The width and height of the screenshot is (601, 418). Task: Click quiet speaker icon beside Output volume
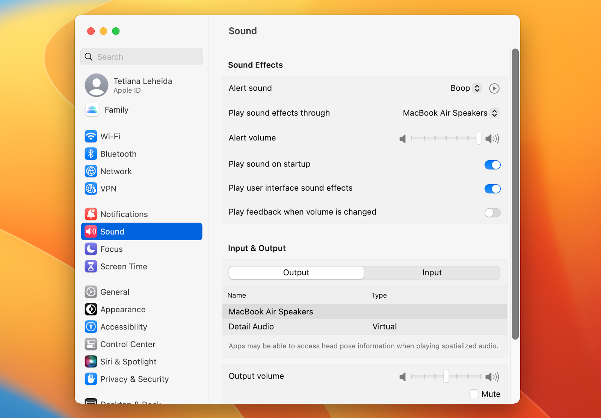(x=403, y=377)
